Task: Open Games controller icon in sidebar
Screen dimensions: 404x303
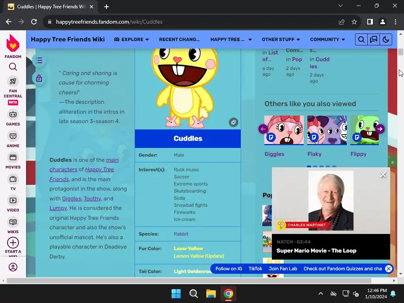Action: (13, 114)
